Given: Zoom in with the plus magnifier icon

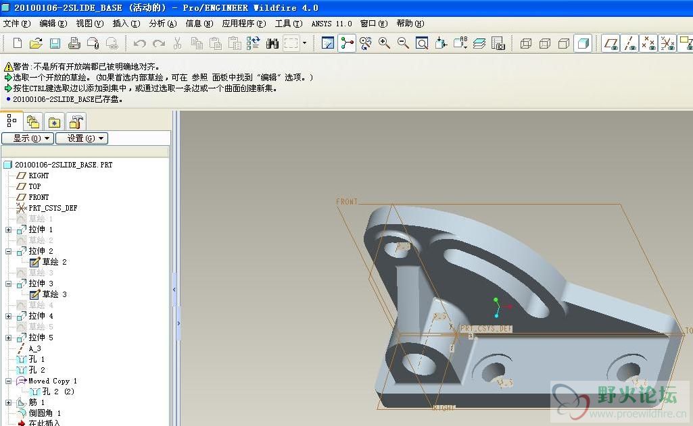Looking at the screenshot, I should pos(384,43).
